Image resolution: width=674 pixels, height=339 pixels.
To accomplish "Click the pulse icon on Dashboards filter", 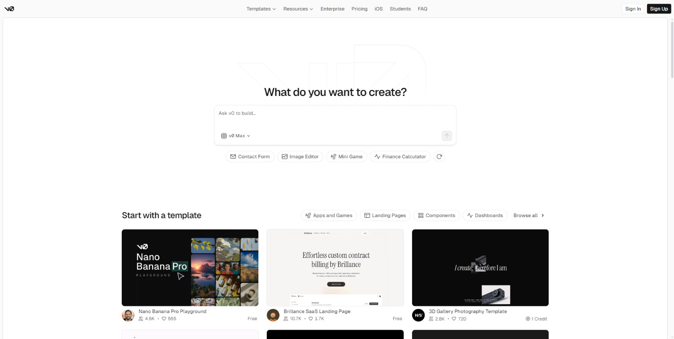I will (469, 215).
